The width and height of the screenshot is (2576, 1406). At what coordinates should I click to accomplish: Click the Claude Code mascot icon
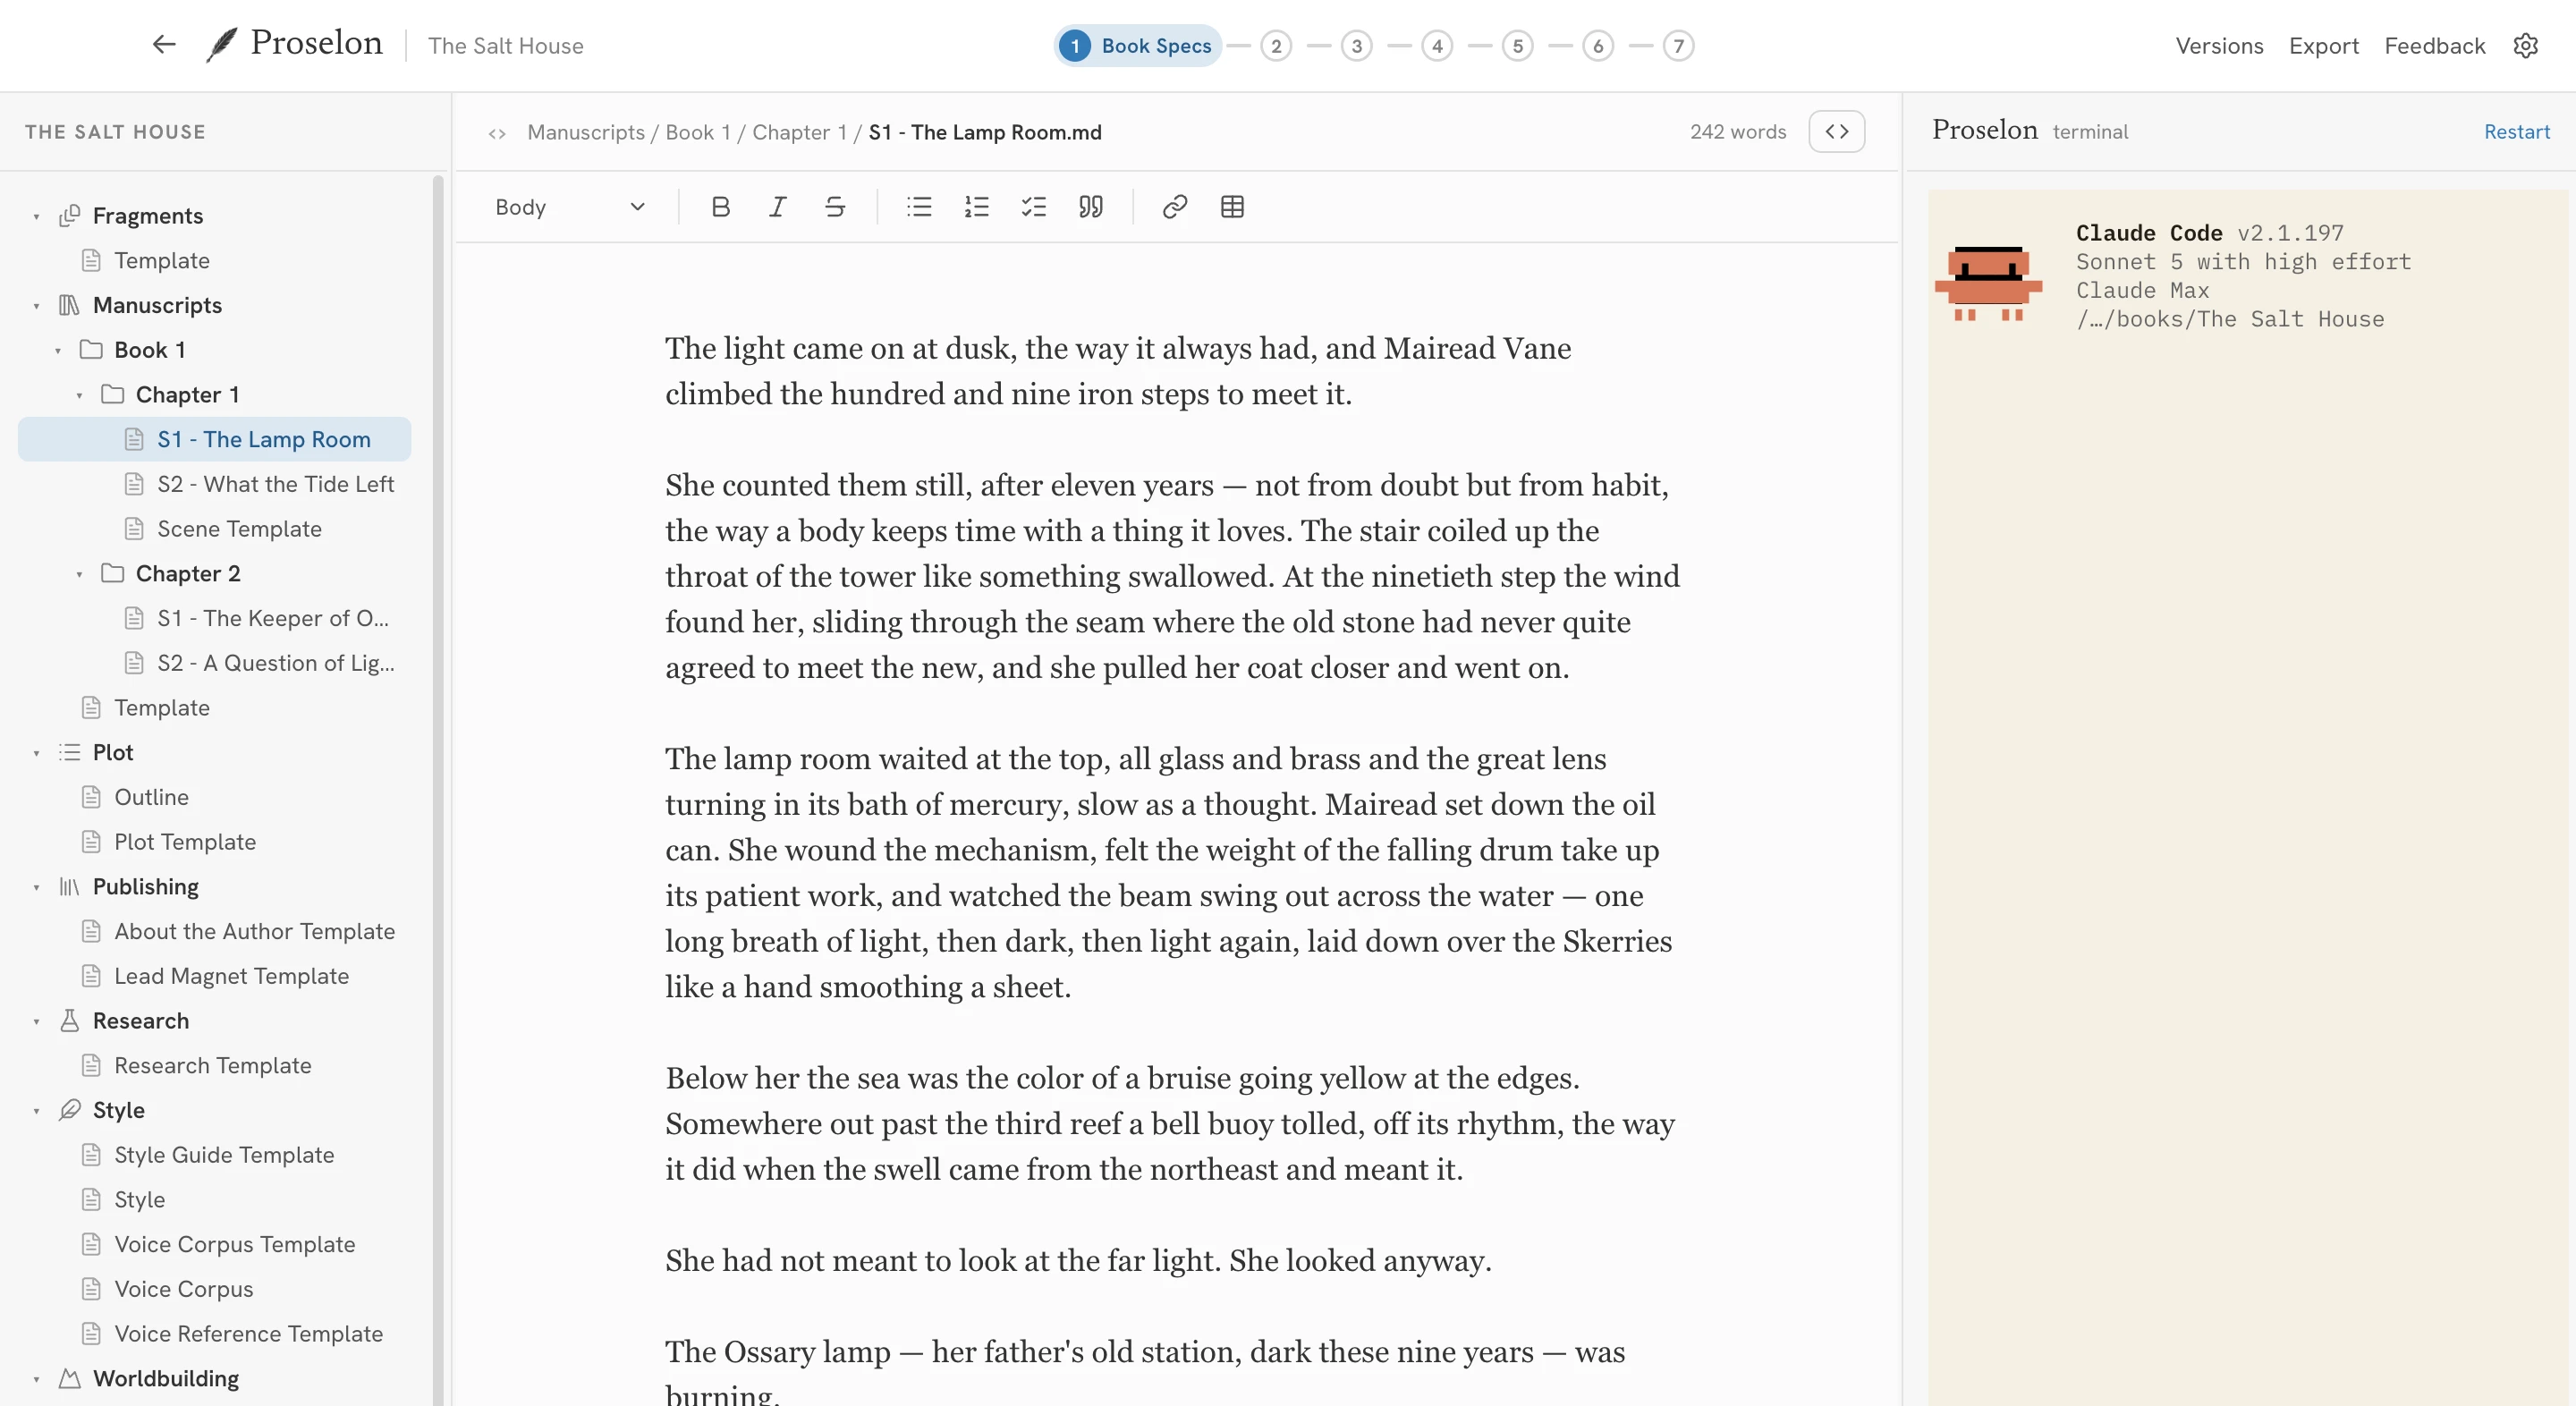(1988, 283)
